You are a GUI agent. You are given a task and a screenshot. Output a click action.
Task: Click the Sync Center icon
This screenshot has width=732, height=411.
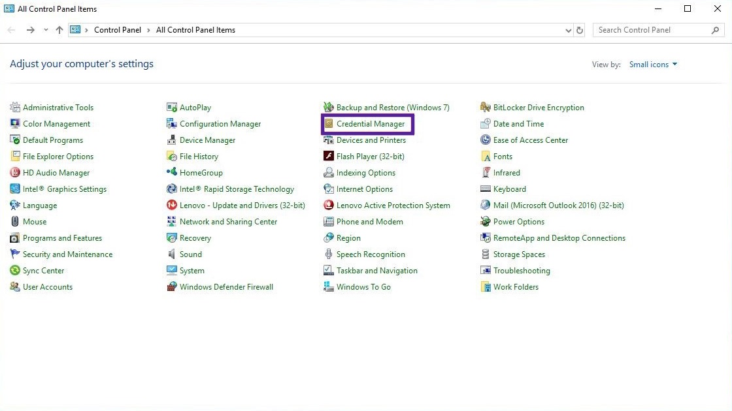pos(15,271)
